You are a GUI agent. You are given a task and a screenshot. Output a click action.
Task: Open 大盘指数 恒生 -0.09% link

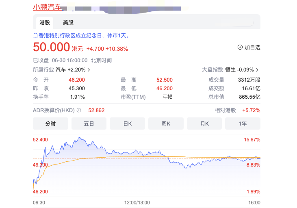(x=230, y=70)
